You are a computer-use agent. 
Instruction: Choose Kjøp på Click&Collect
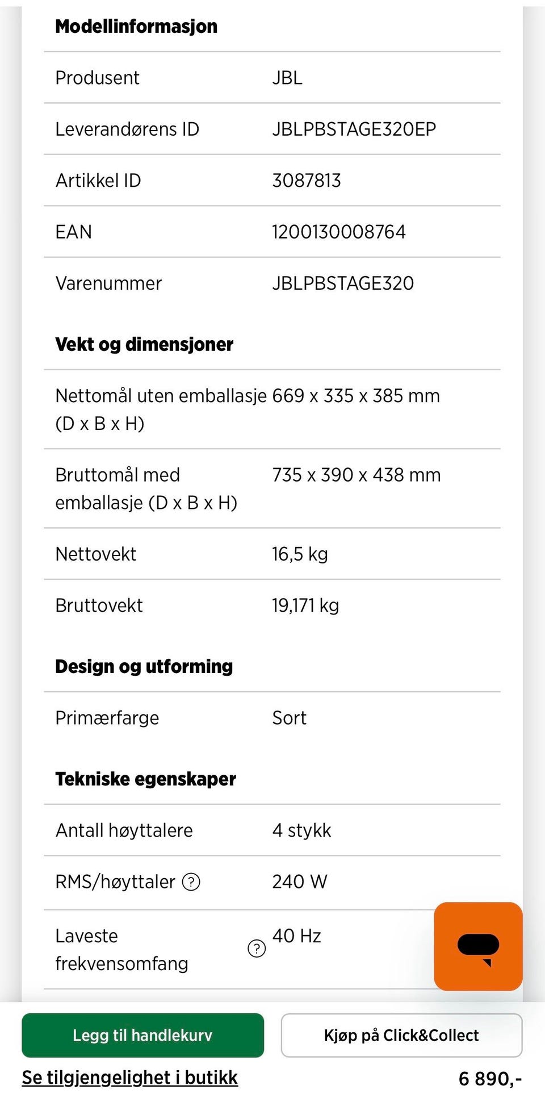click(x=401, y=1035)
